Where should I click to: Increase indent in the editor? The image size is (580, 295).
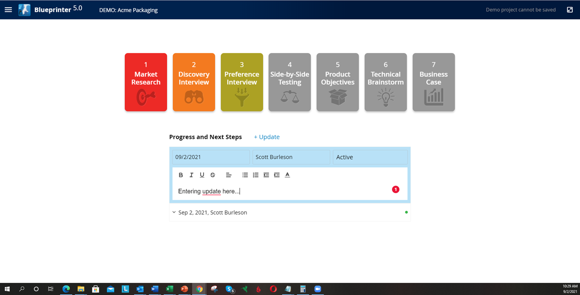[277, 175]
